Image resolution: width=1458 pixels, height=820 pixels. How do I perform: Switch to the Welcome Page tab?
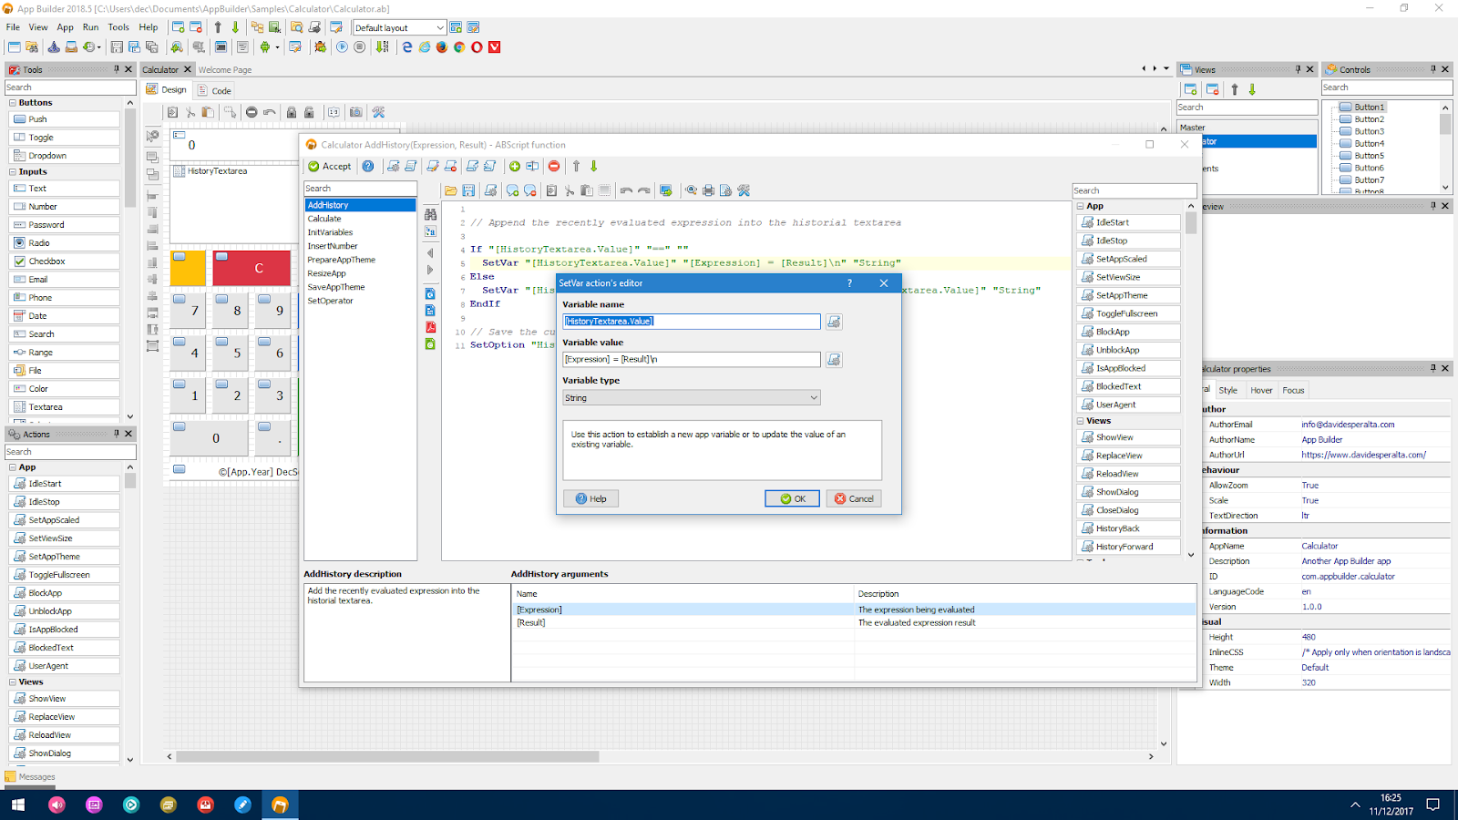coord(225,69)
